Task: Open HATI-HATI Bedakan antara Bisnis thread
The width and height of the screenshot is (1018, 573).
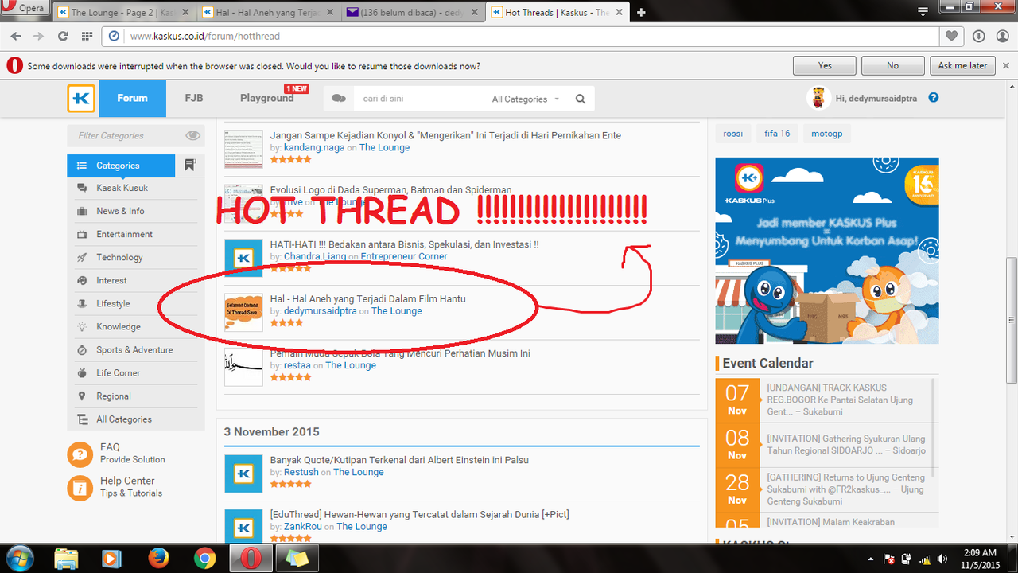Action: tap(405, 244)
